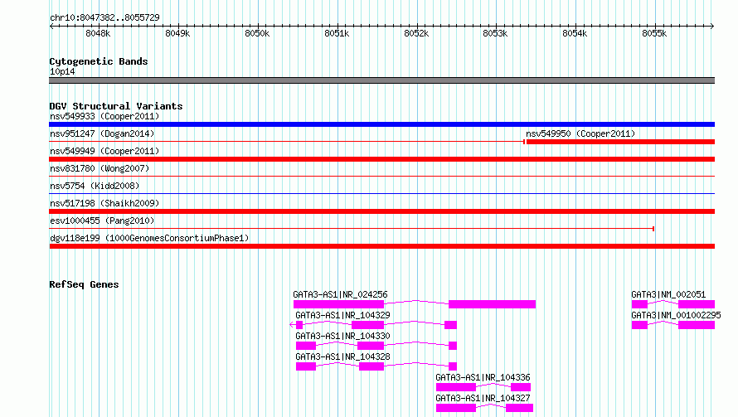738x417 pixels.
Task: Click the nsv517198 (Shaikh2009) label
Action: point(104,203)
